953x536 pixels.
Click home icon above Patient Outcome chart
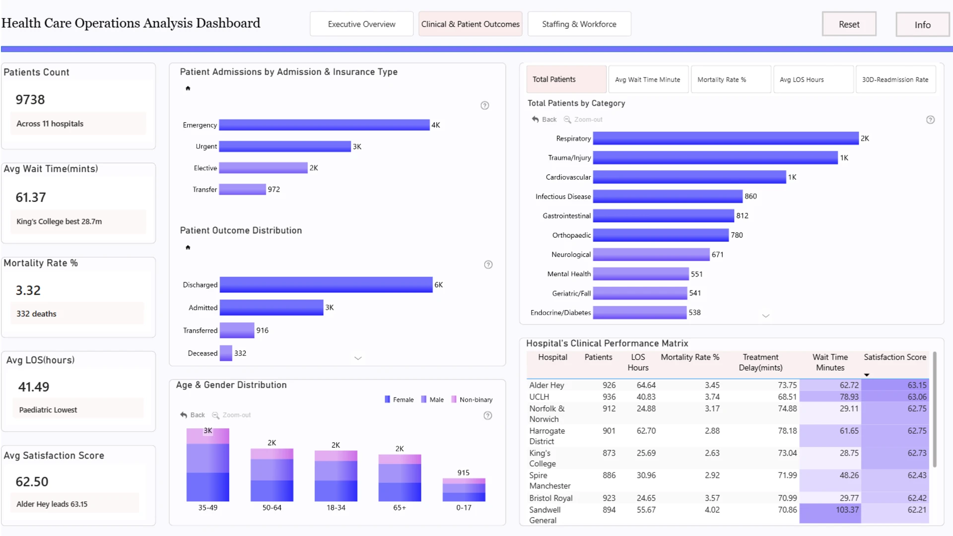pos(188,247)
